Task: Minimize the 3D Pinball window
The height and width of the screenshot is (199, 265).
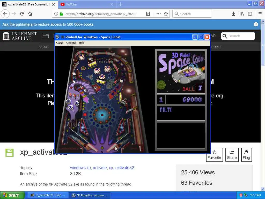Action: pyautogui.click(x=195, y=37)
